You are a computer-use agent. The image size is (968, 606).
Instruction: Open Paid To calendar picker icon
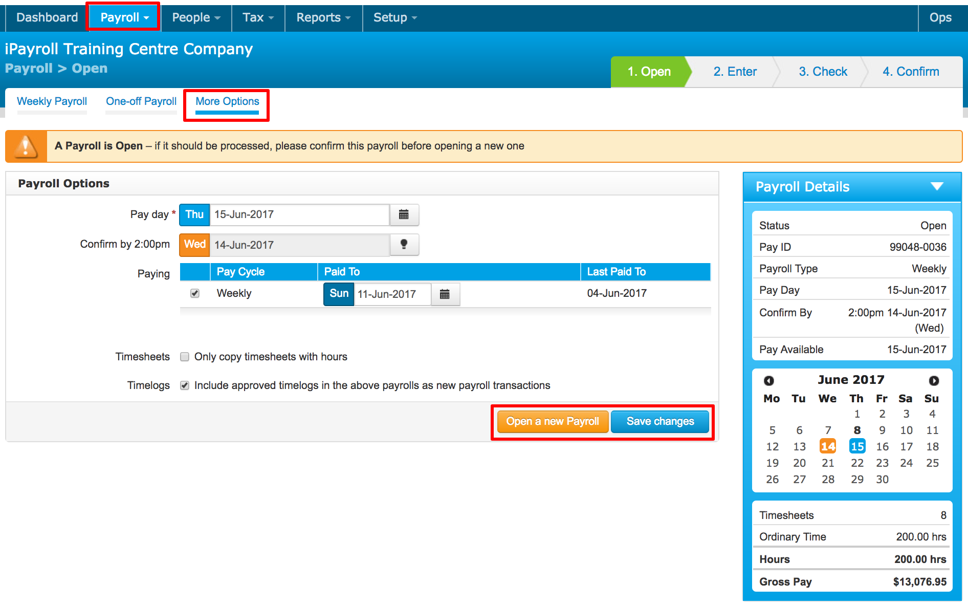445,294
